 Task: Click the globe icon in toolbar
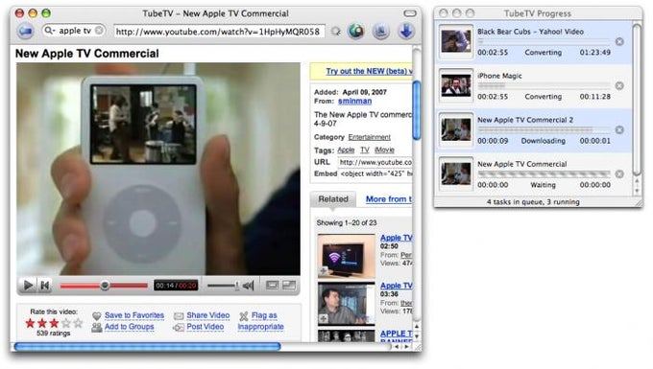click(x=356, y=32)
